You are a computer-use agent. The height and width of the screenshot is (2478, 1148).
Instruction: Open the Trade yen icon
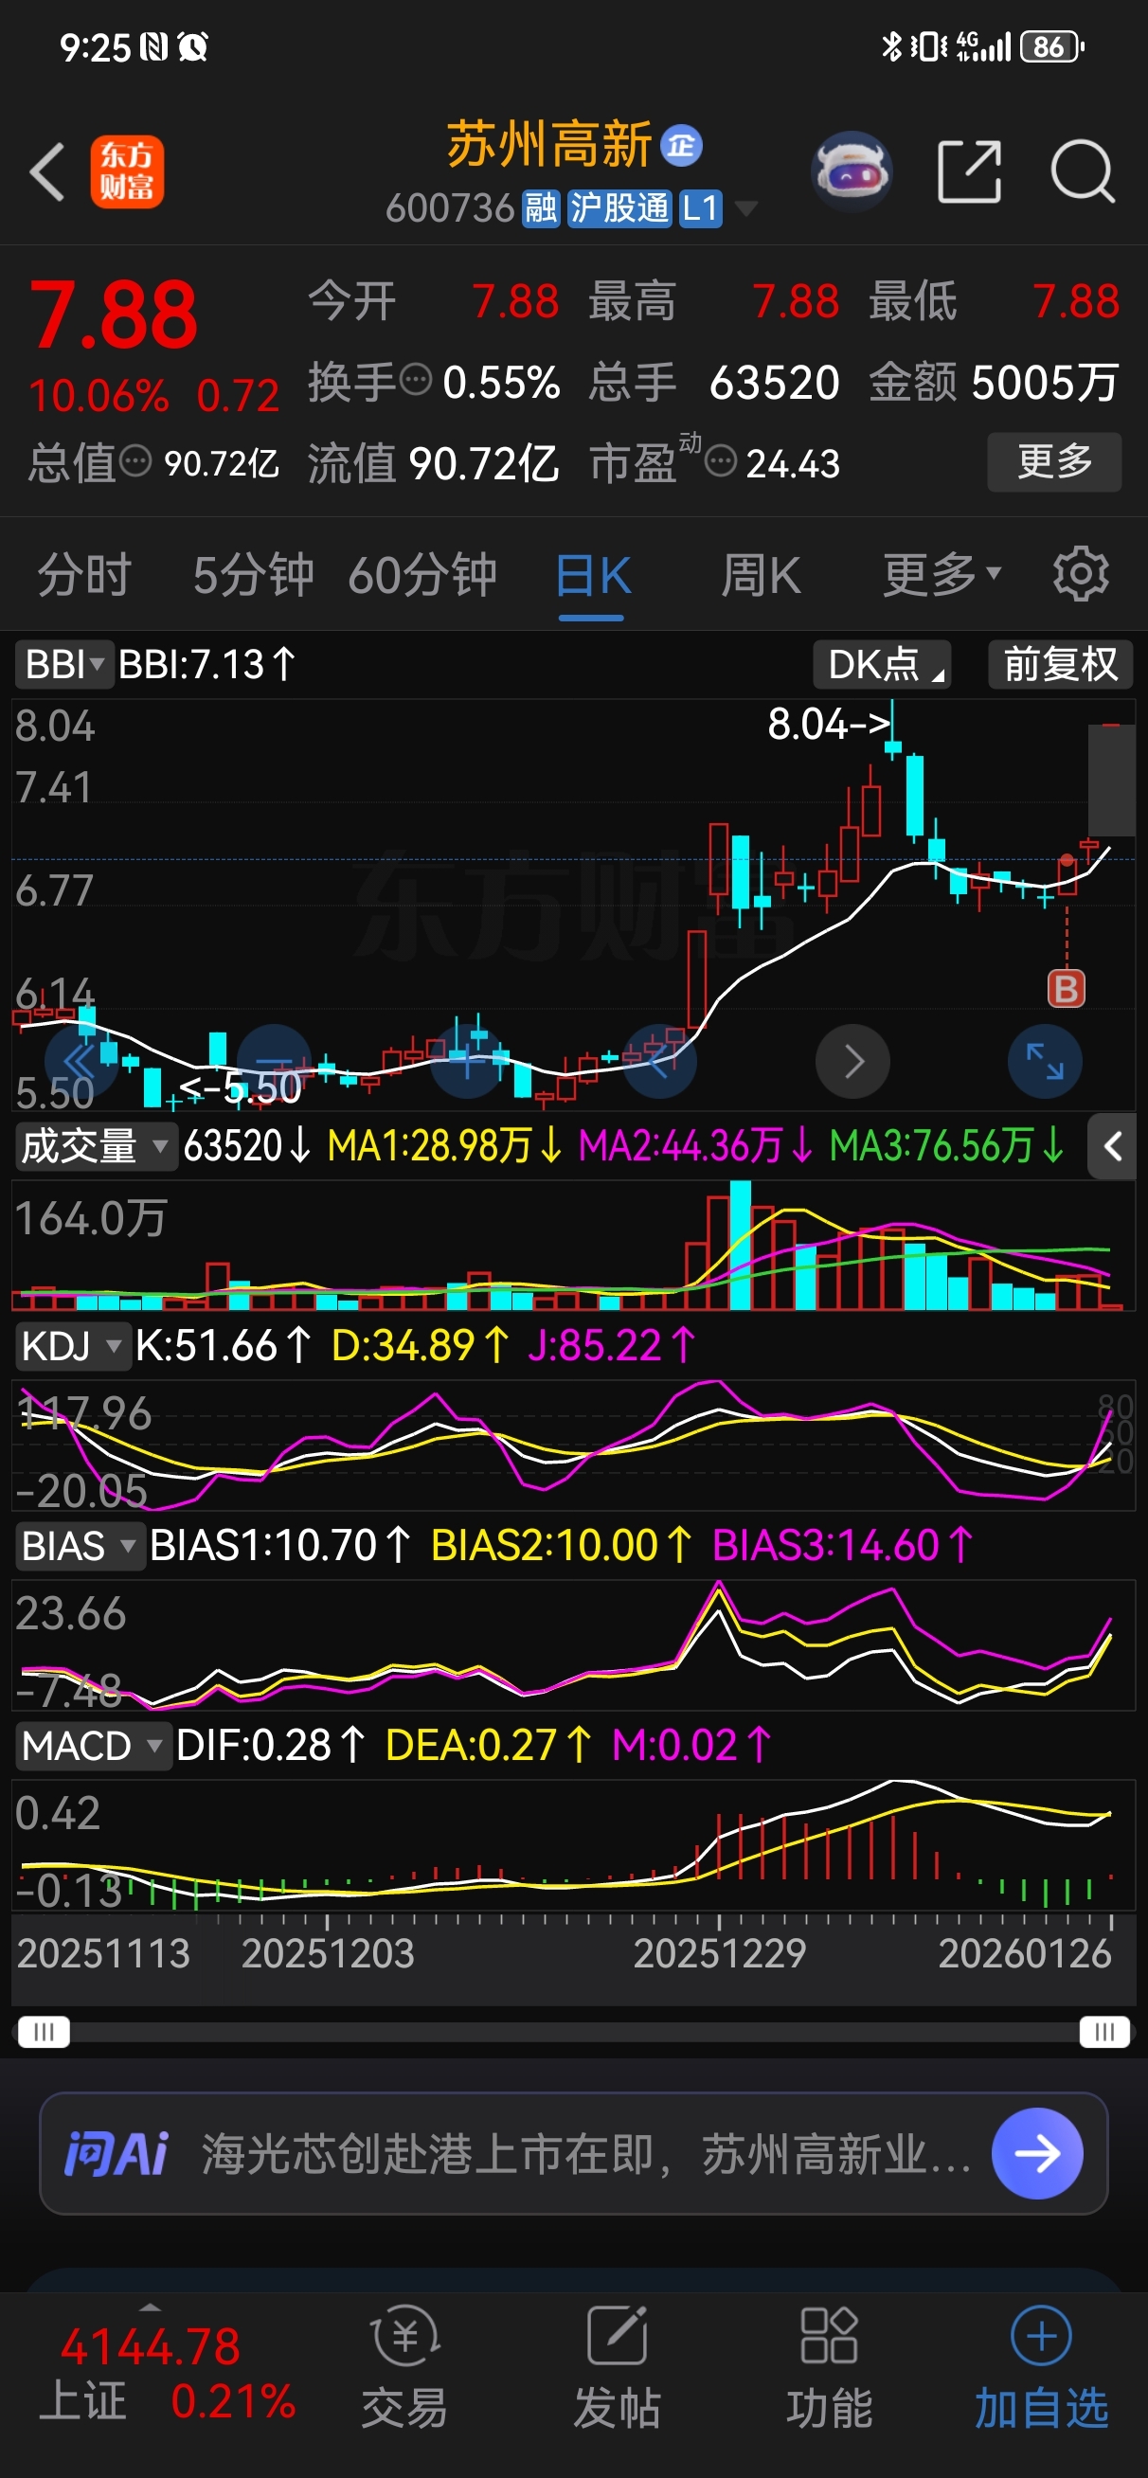(405, 2337)
